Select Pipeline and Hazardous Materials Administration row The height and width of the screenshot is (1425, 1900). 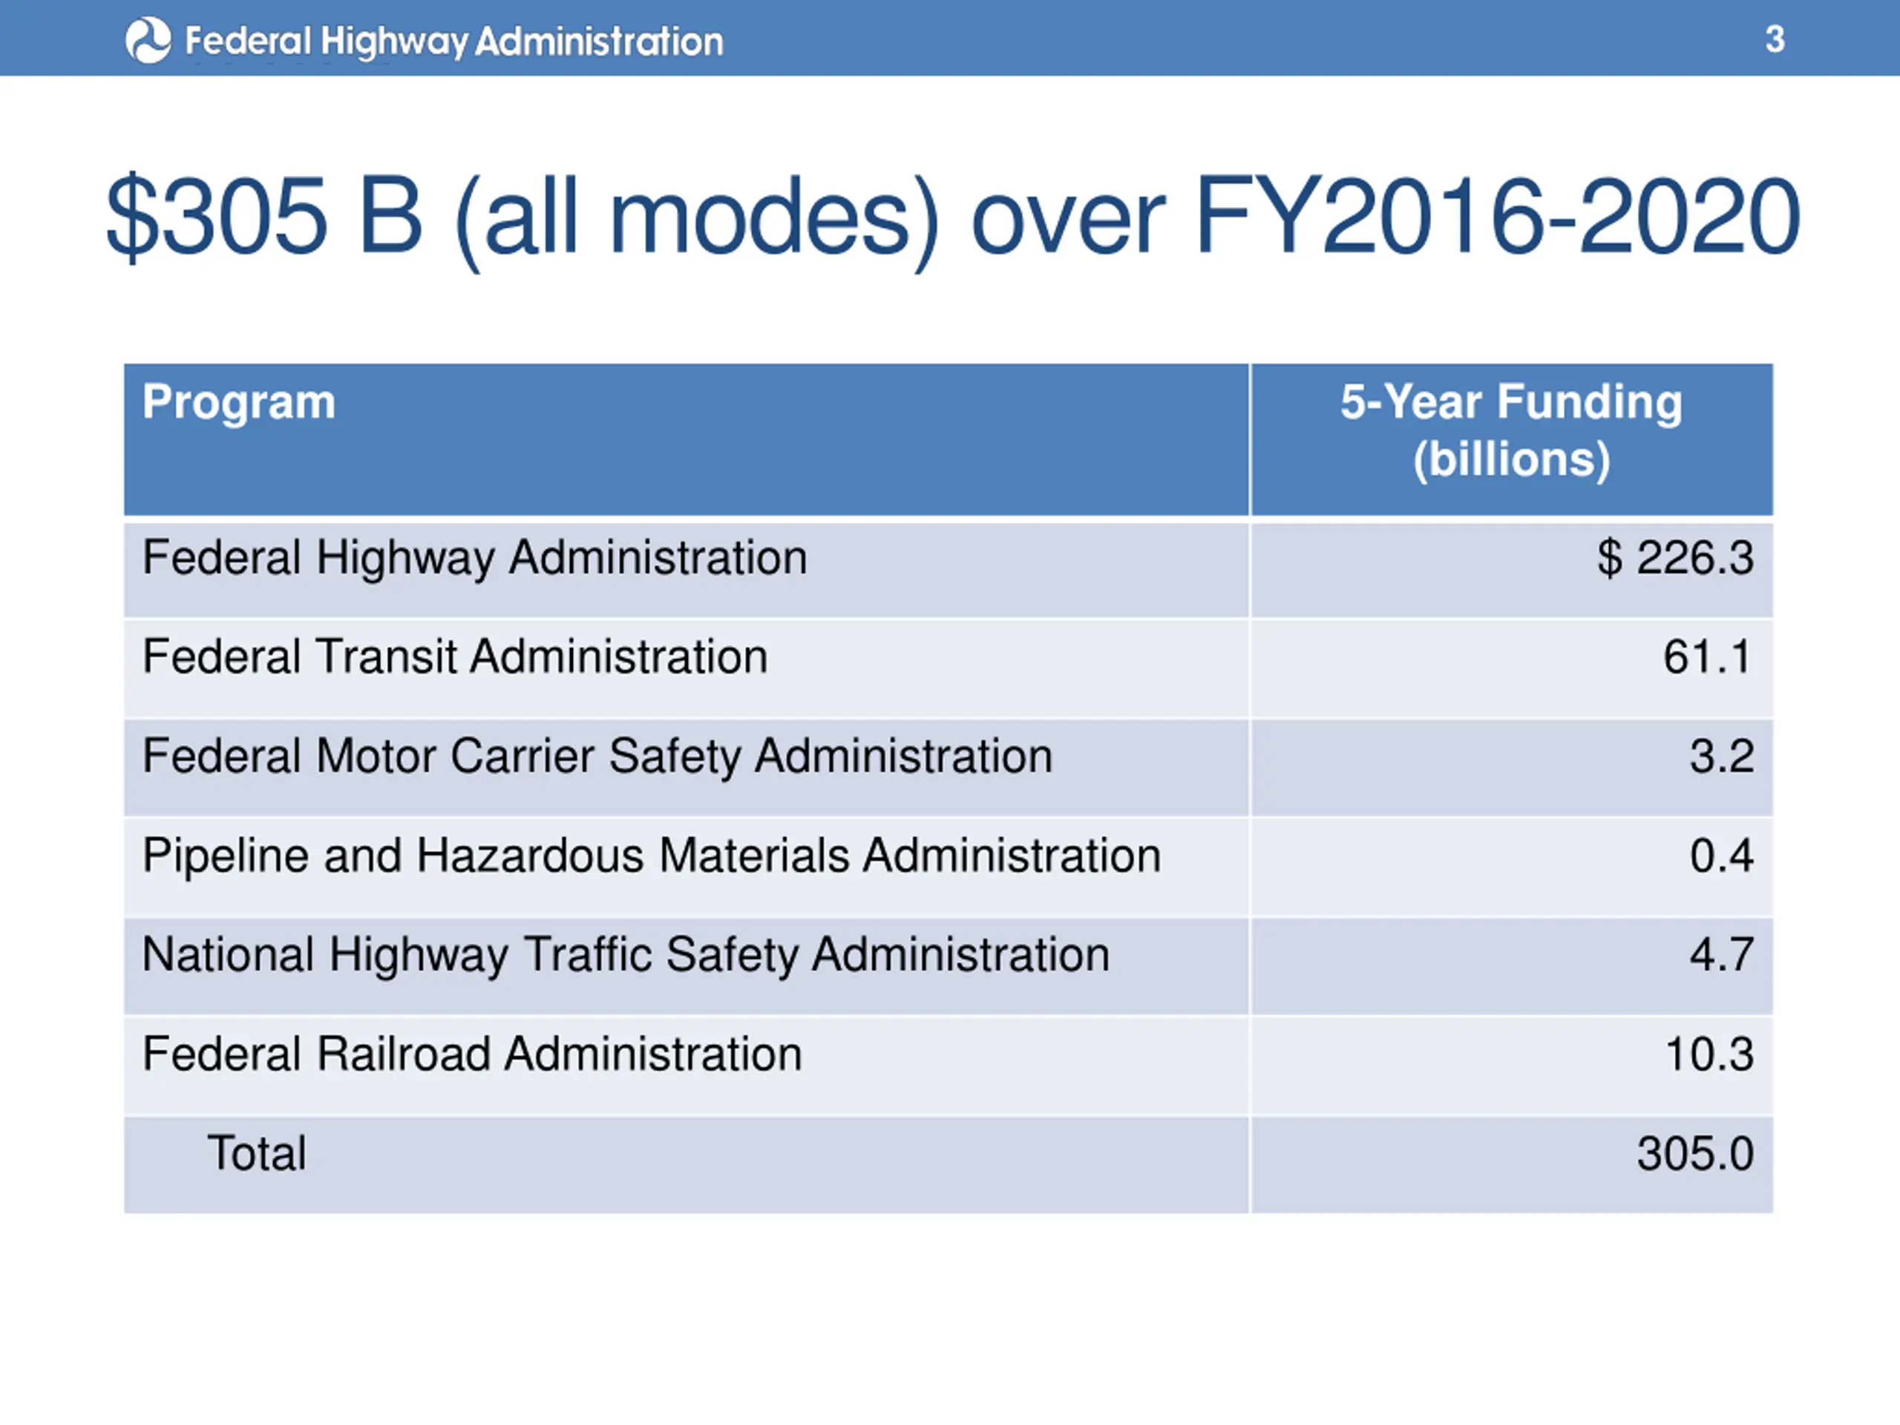651,856
